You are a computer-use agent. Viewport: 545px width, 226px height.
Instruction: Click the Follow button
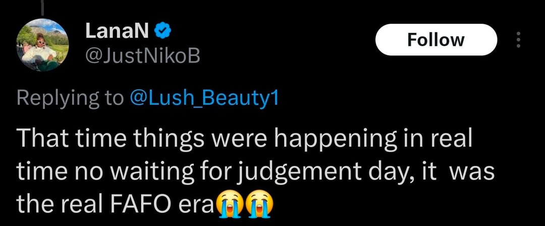(x=436, y=39)
